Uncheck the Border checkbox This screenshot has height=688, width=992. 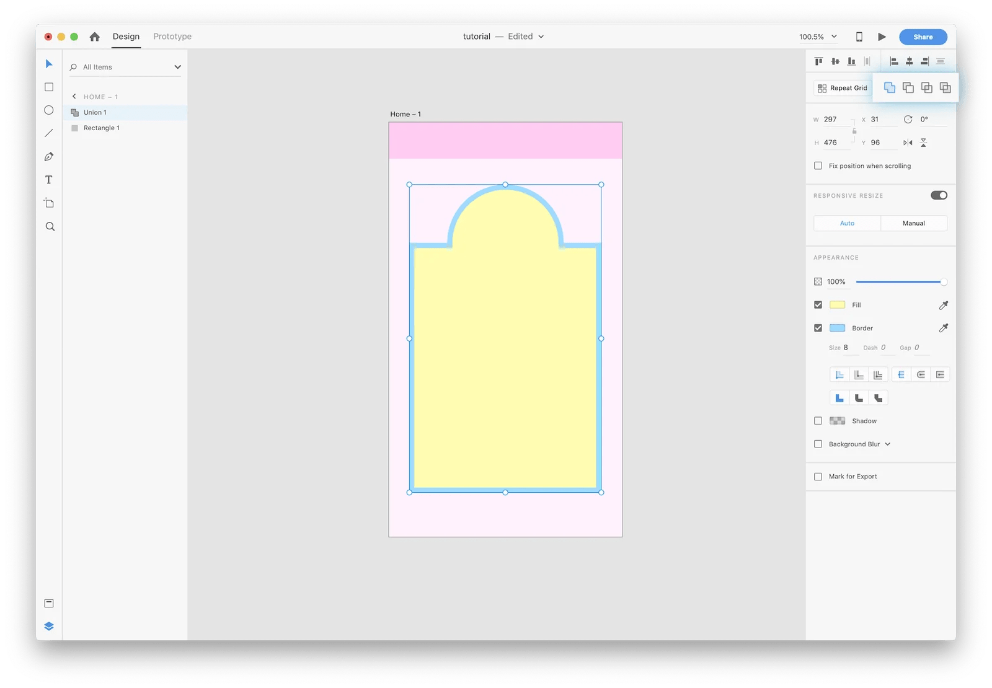818,328
